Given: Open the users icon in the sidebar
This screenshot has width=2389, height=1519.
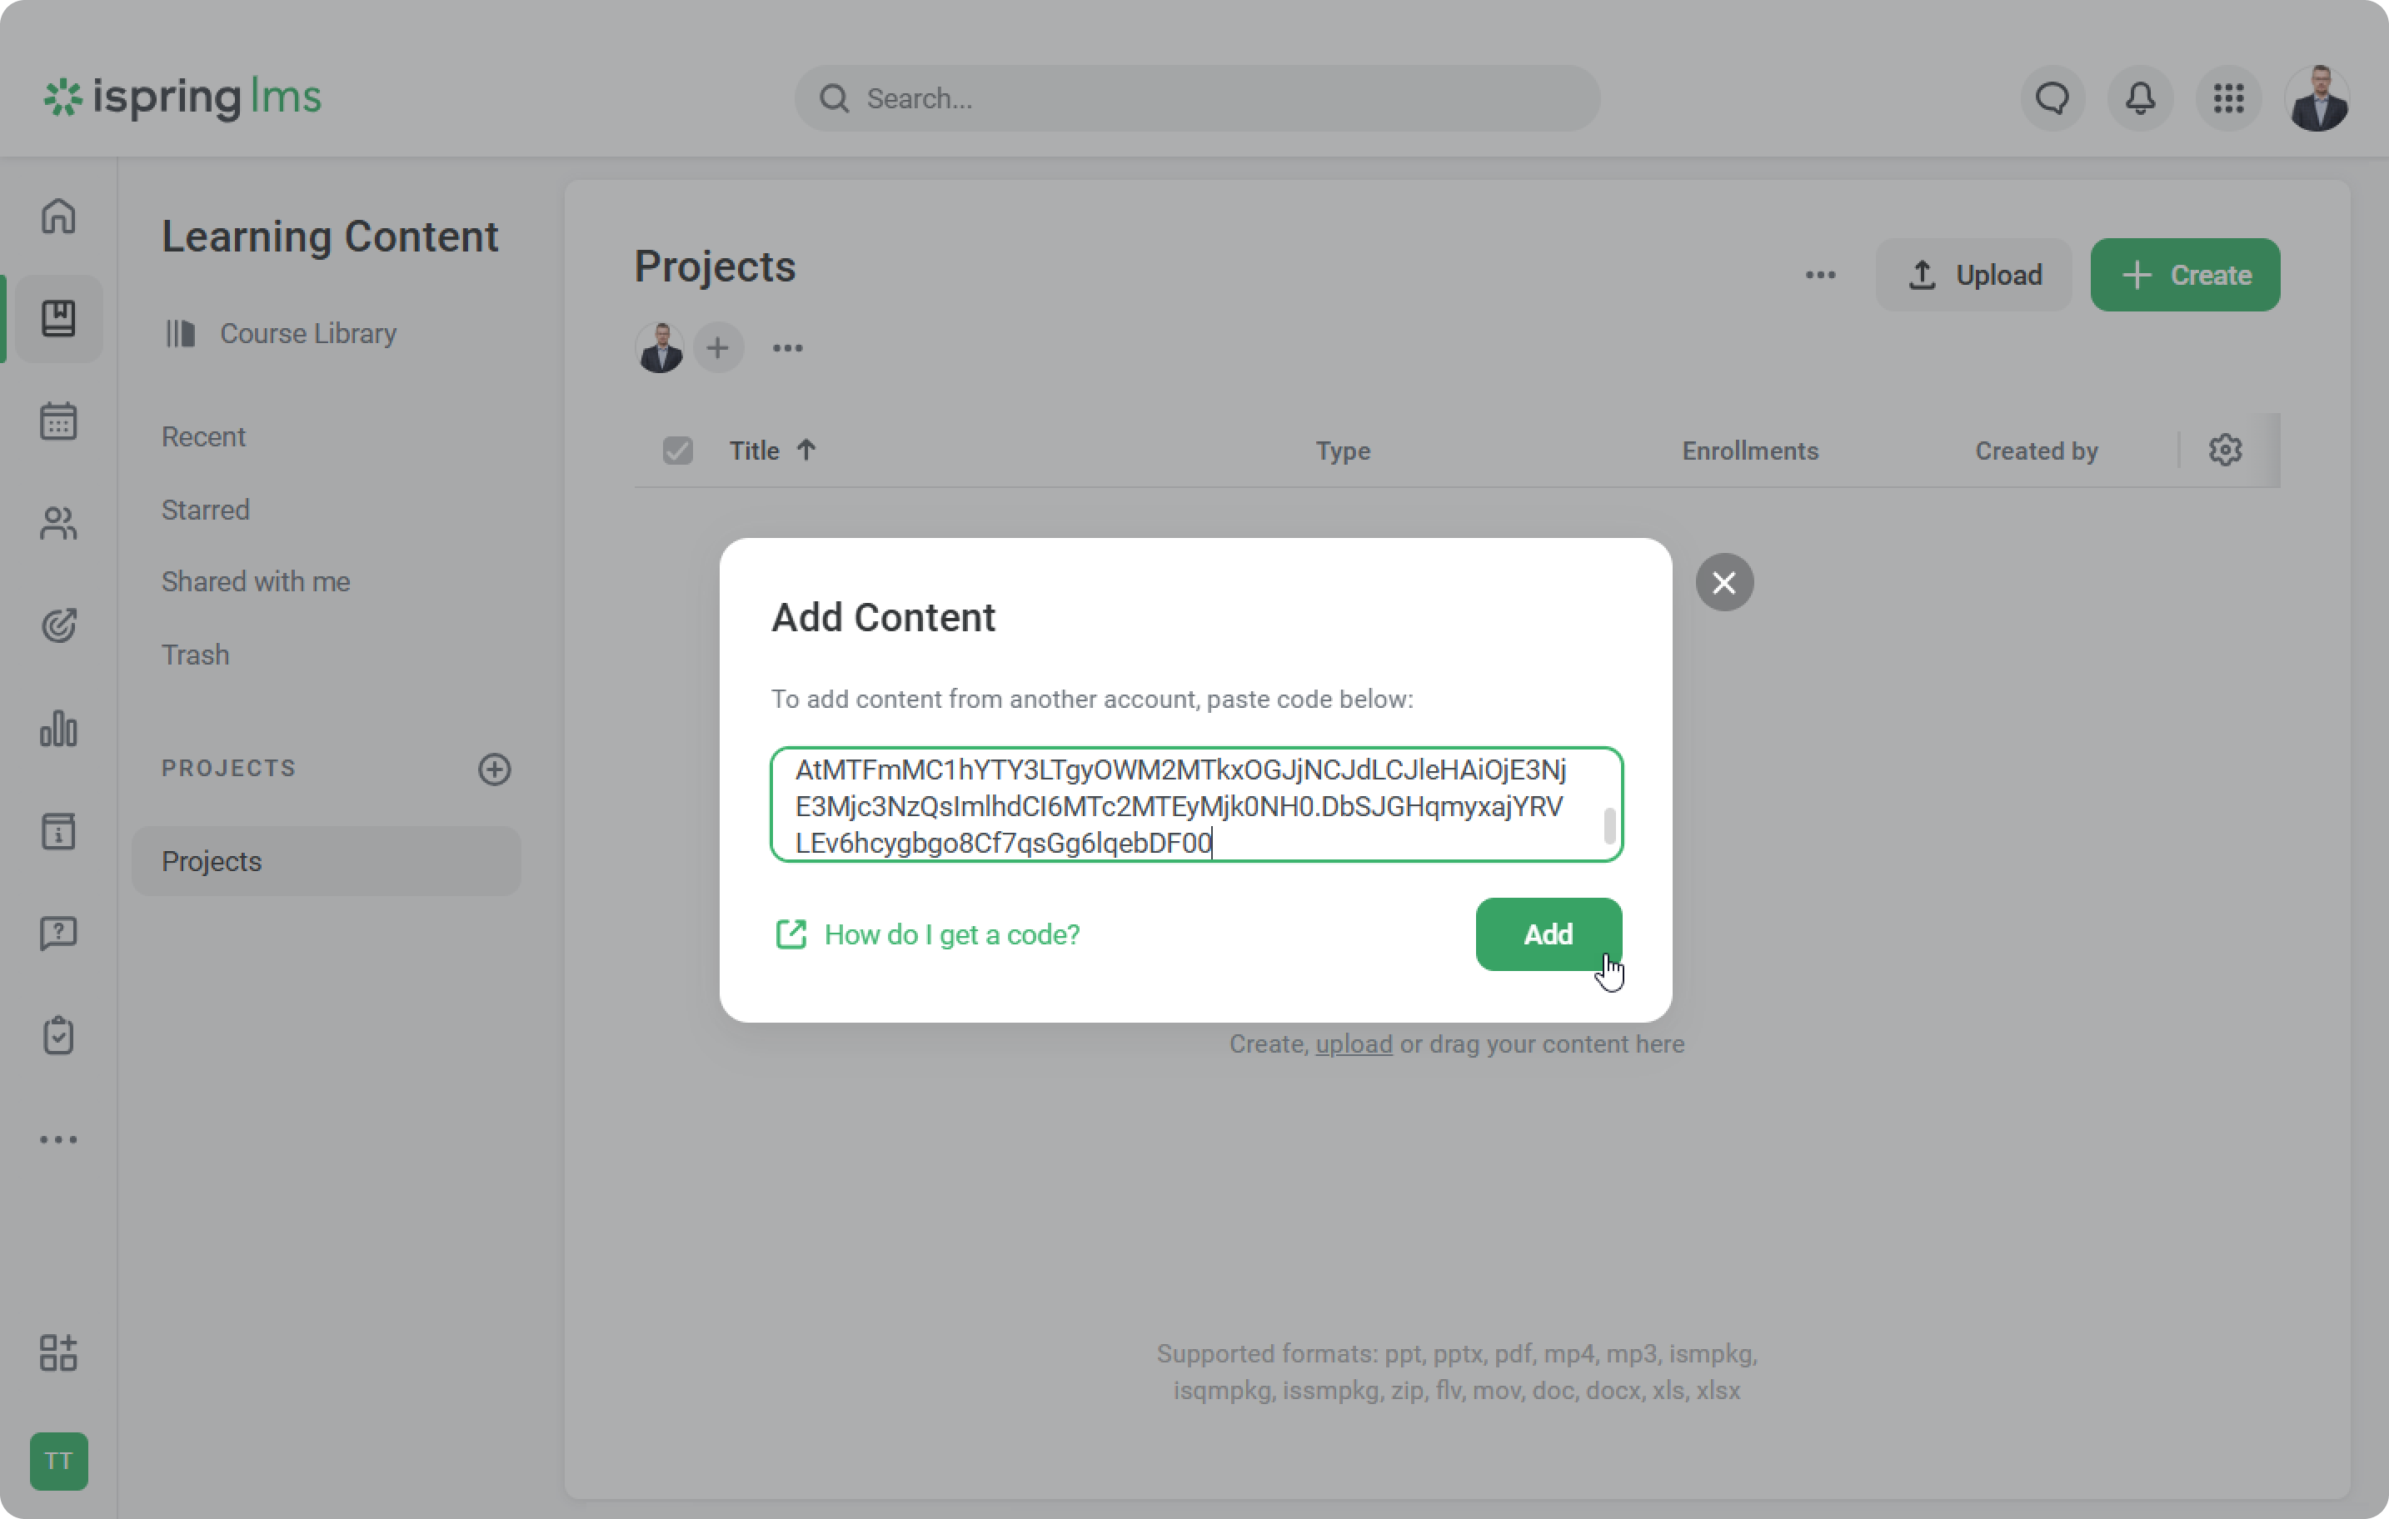Looking at the screenshot, I should (58, 524).
